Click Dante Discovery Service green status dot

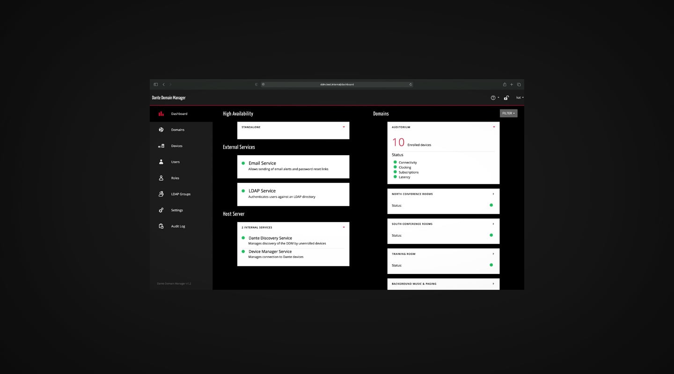coord(243,238)
